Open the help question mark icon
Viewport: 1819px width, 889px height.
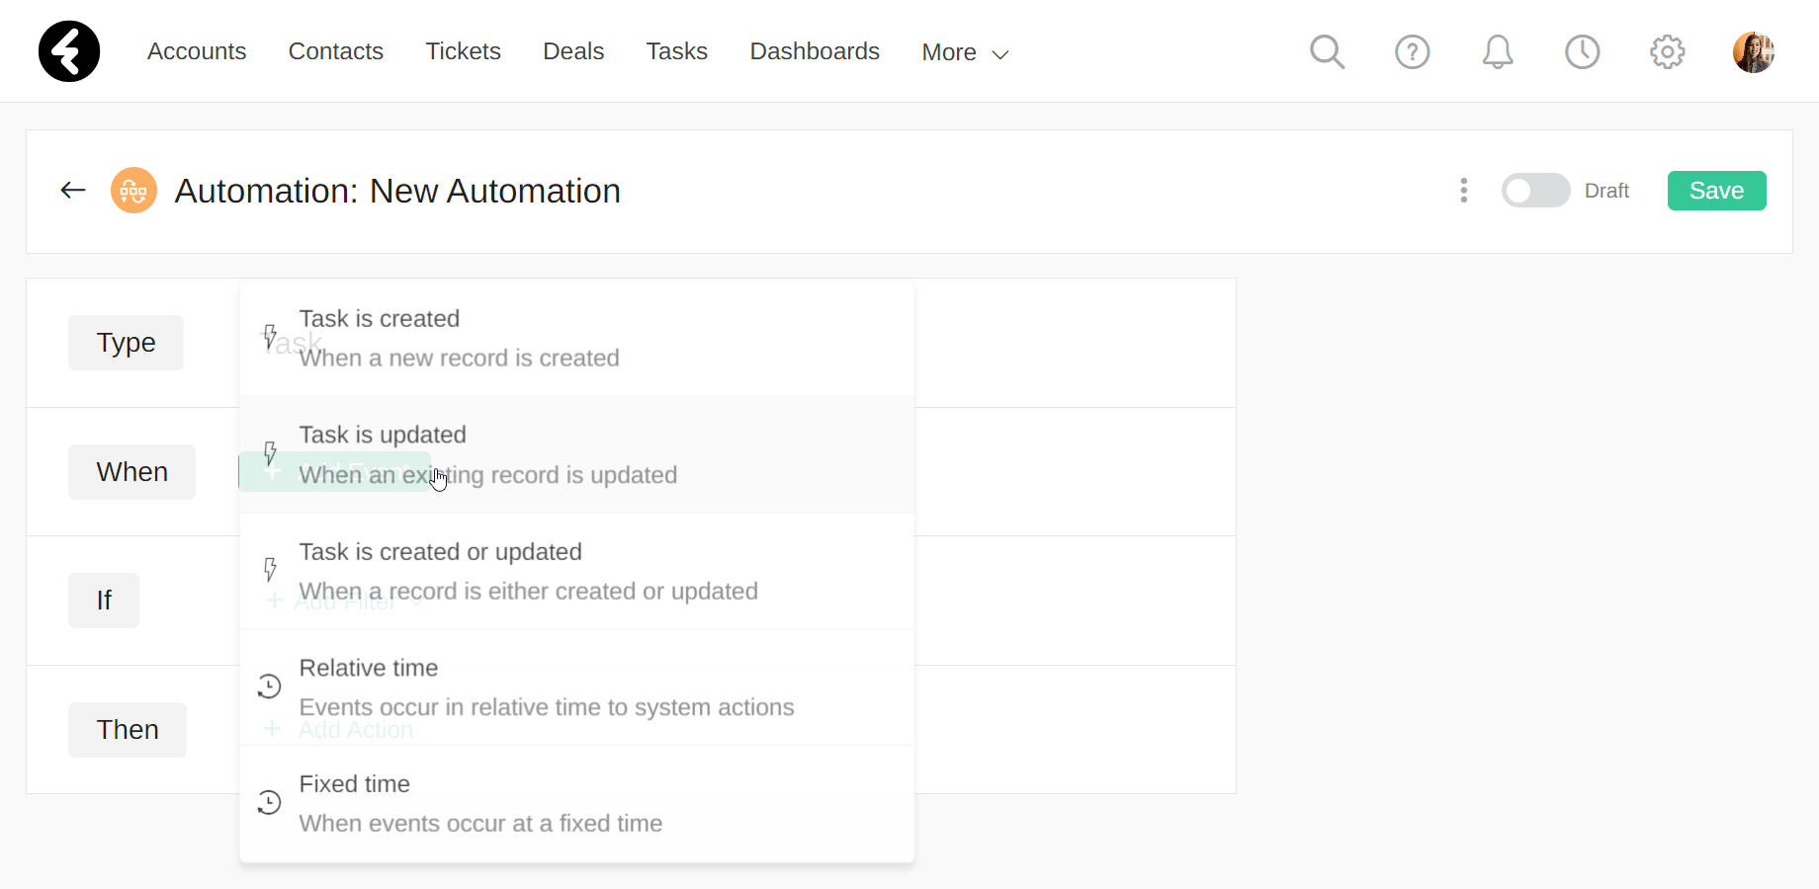[1412, 51]
